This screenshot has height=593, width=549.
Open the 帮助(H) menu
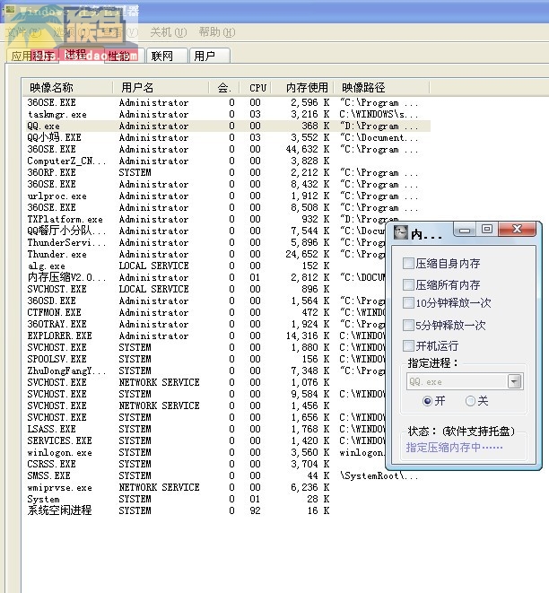coord(217,32)
